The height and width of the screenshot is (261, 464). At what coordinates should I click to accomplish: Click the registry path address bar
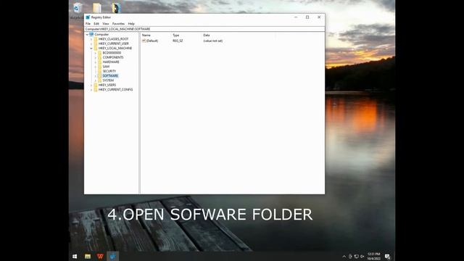[204, 29]
